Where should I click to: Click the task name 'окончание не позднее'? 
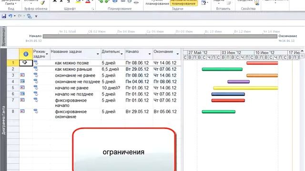77,82
